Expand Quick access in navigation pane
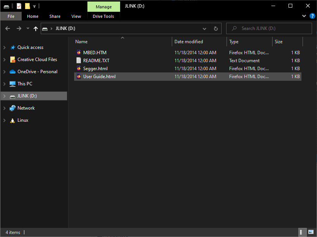Image resolution: width=317 pixels, height=237 pixels. (x=5, y=47)
